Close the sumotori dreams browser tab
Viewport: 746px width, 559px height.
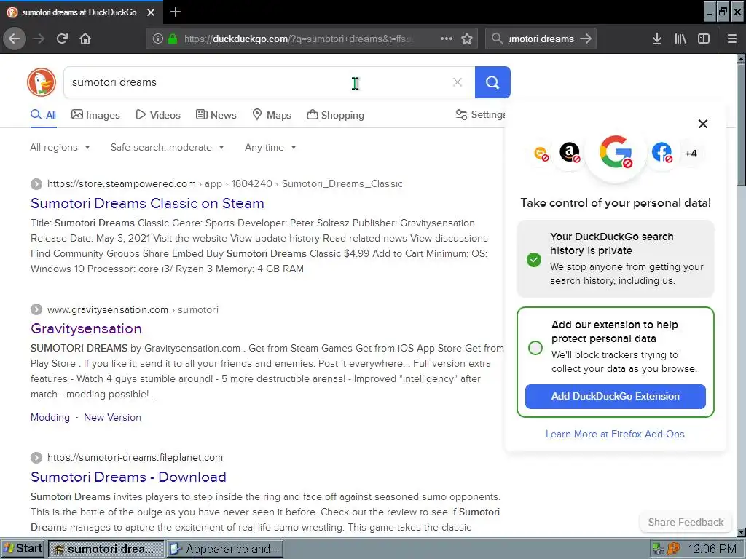pyautogui.click(x=151, y=12)
